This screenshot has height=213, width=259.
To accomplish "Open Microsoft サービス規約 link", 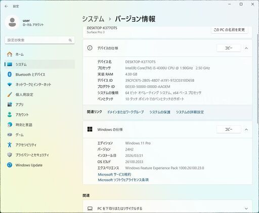I will [114, 175].
